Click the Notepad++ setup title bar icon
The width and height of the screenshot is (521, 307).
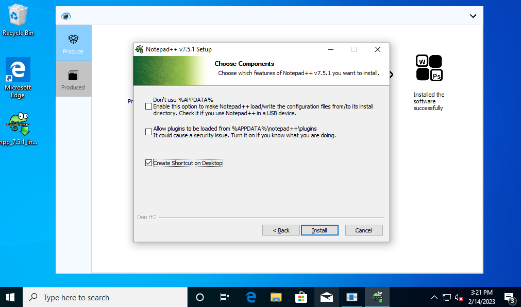(140, 49)
